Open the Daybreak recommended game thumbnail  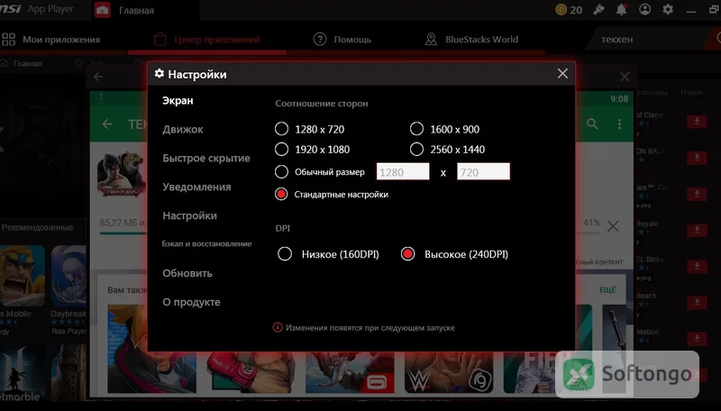68,276
